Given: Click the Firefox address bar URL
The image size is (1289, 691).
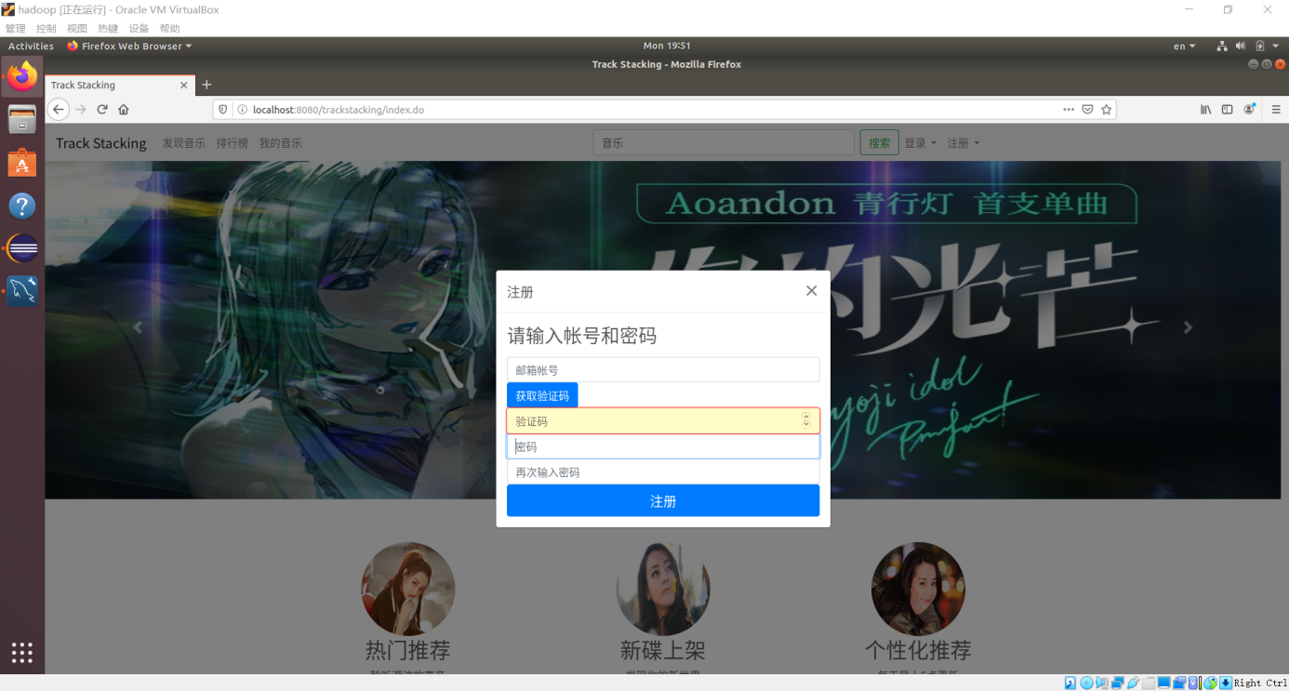Looking at the screenshot, I should [339, 110].
